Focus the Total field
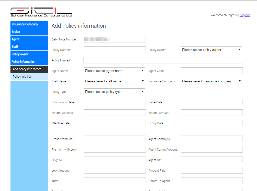This screenshot has width=257, height=191. pyautogui.click(x=115, y=181)
